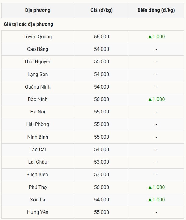Image resolution: width=186 pixels, height=220 pixels.
Task: Click the Giá tại các địa phương heading
Action: pos(28,24)
